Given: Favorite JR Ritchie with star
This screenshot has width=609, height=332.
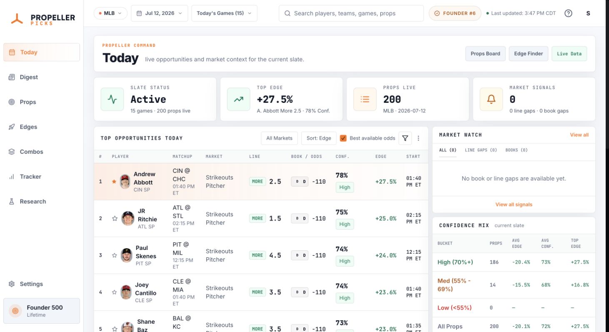Looking at the screenshot, I should coord(115,218).
